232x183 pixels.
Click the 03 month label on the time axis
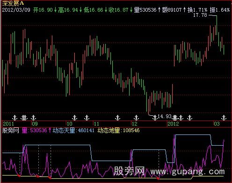(x=217, y=124)
